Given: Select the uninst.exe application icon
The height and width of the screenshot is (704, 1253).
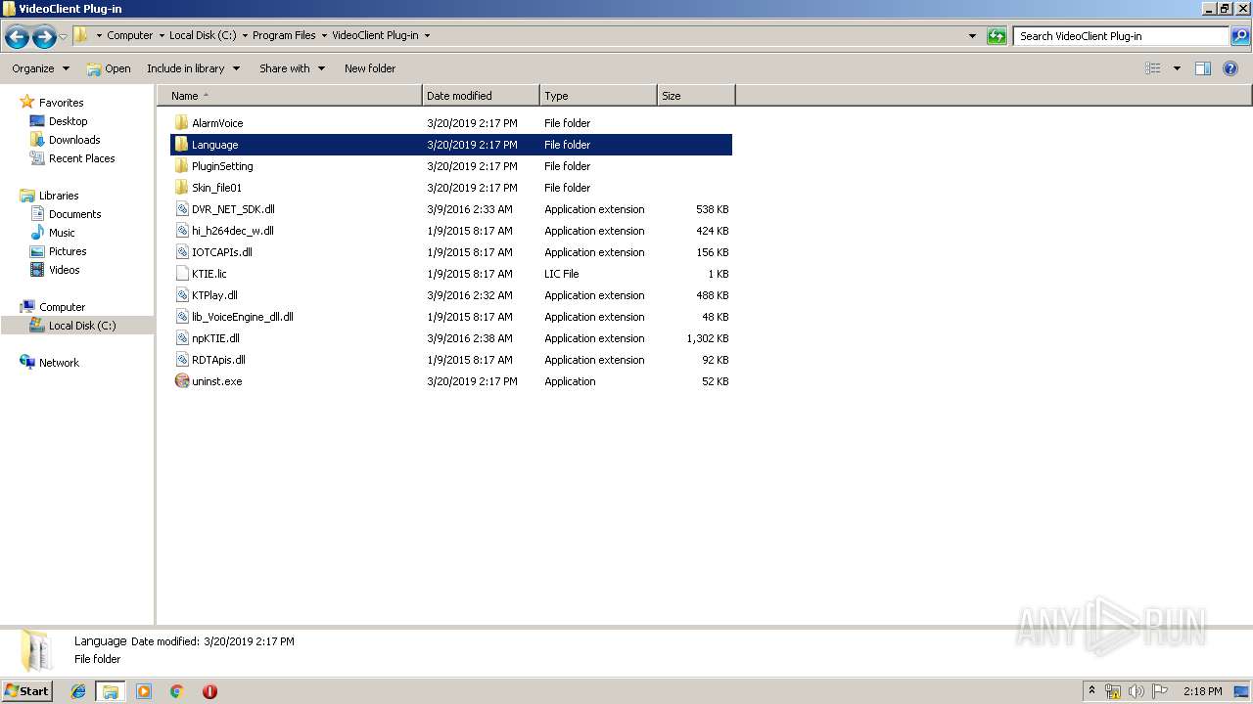Looking at the screenshot, I should (181, 381).
